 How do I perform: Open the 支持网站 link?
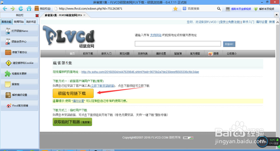click(x=156, y=35)
